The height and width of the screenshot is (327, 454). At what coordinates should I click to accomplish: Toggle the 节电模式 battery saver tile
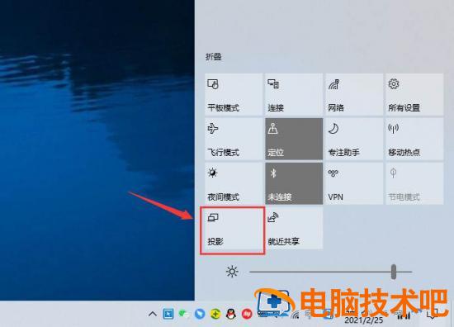pyautogui.click(x=414, y=183)
